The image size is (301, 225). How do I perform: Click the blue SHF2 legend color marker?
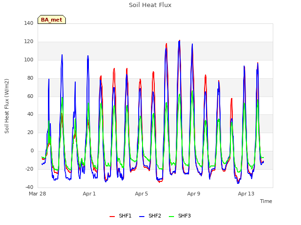coord(142,217)
